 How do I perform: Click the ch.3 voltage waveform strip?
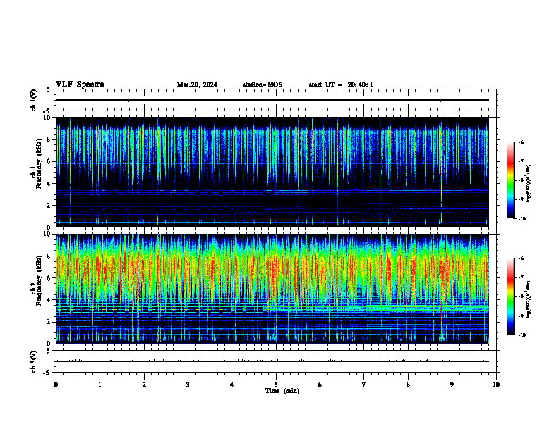coord(276,361)
